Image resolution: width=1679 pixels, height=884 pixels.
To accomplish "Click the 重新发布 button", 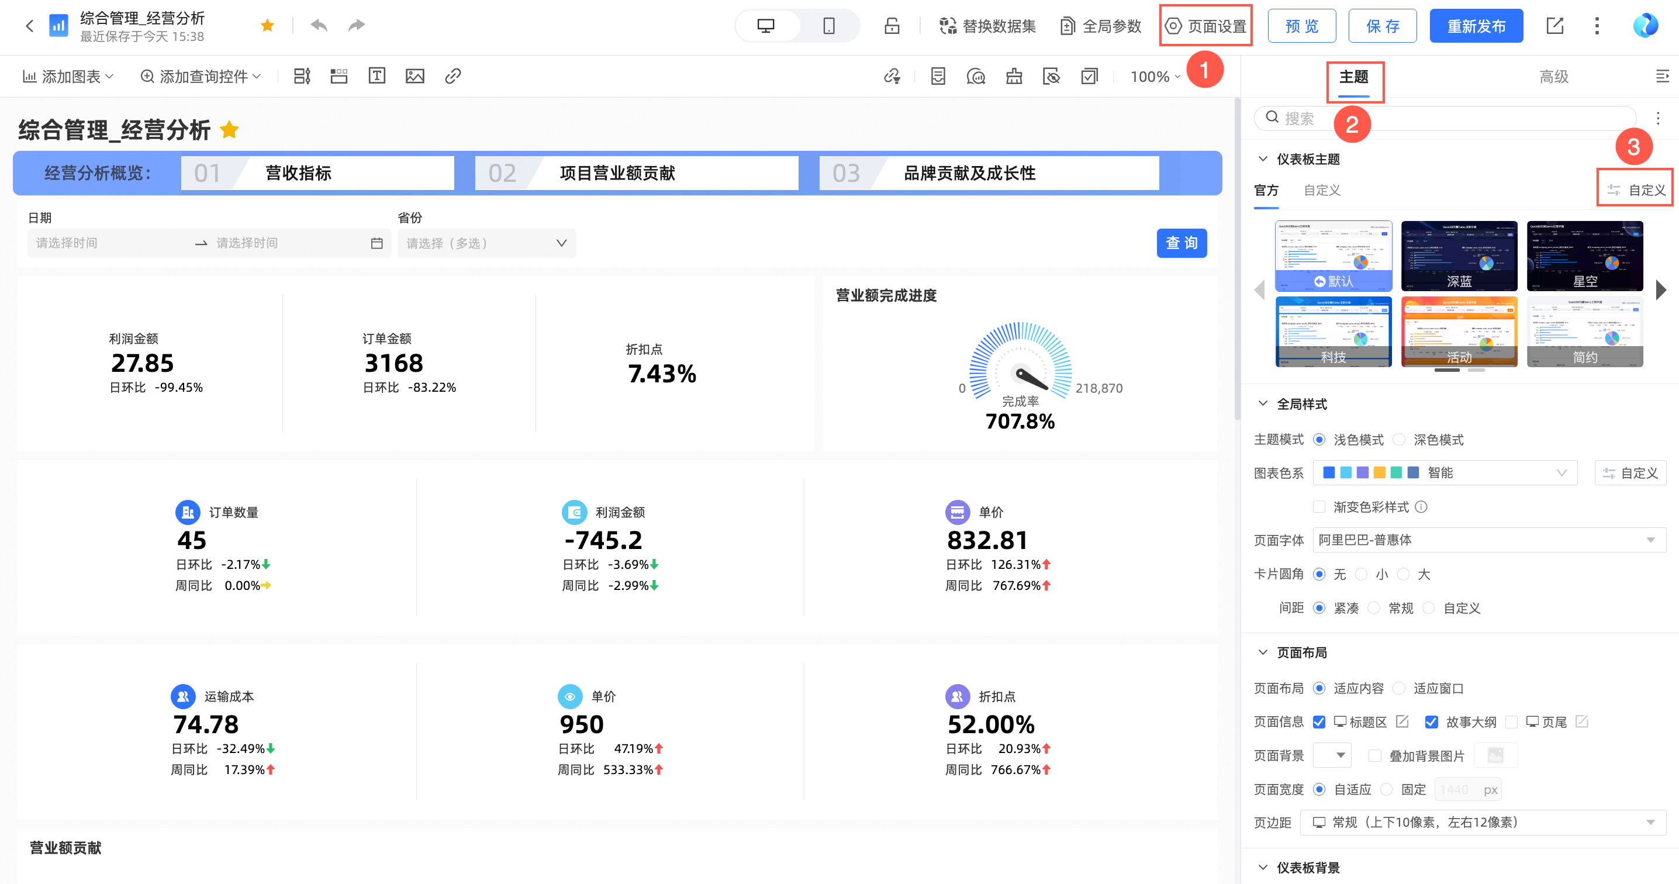I will tap(1476, 26).
